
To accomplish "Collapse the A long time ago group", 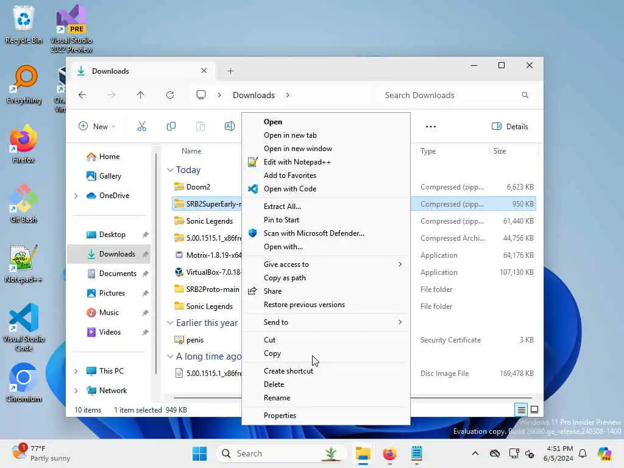I will [170, 356].
